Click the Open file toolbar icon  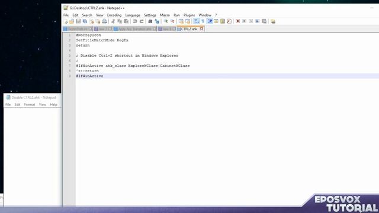click(x=72, y=21)
